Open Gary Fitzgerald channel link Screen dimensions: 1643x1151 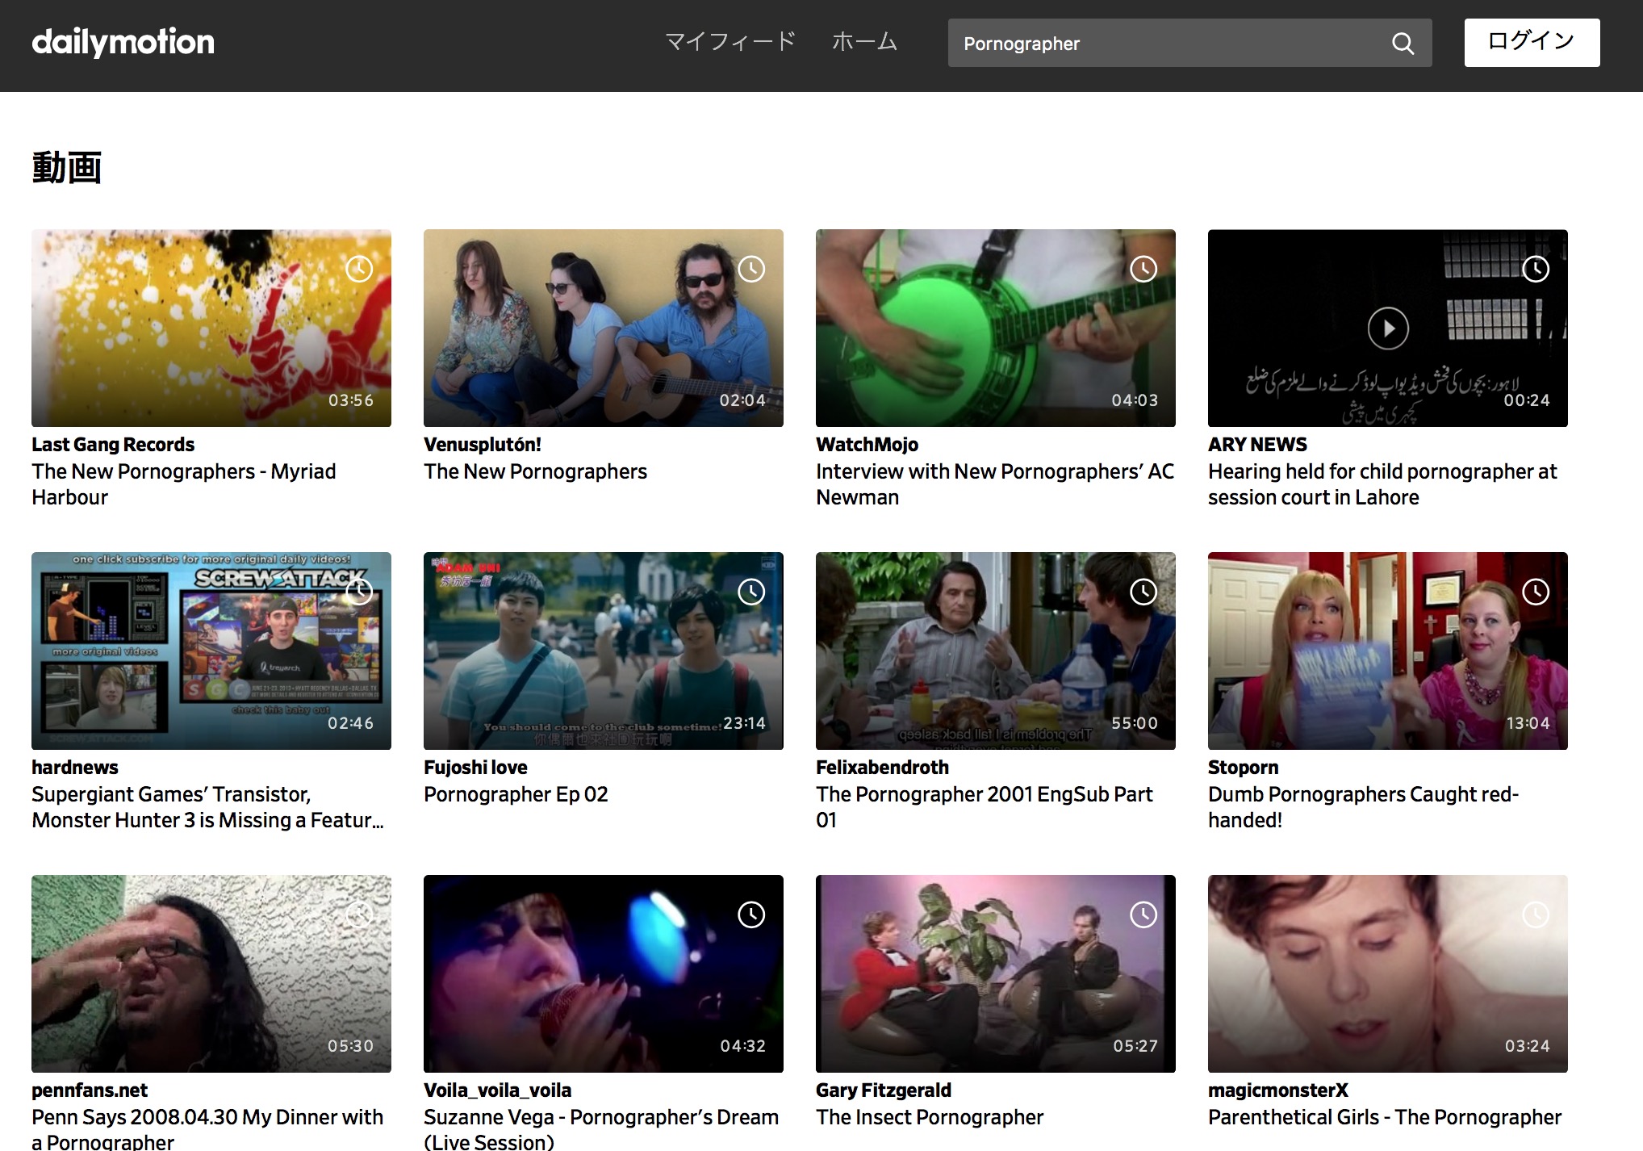point(884,1090)
